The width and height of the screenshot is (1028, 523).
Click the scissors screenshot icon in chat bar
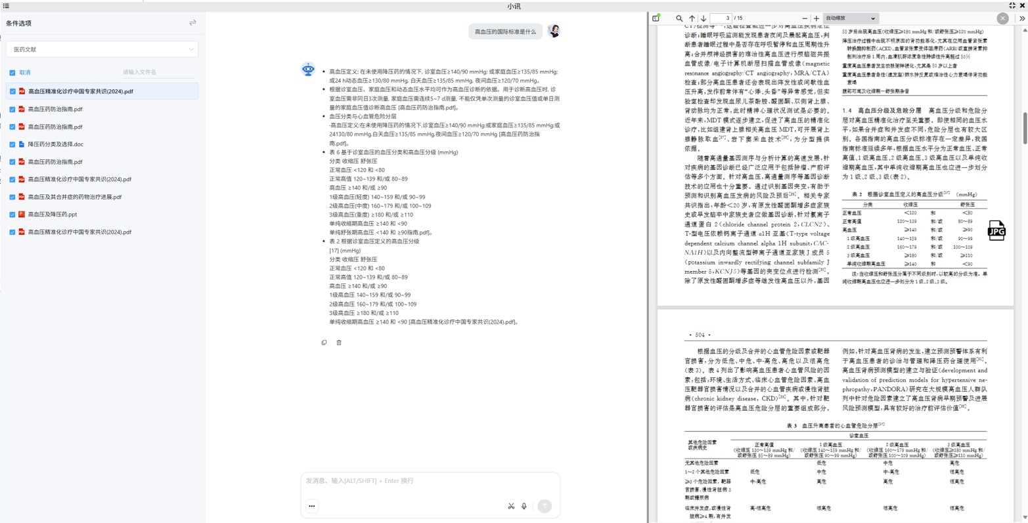(511, 506)
